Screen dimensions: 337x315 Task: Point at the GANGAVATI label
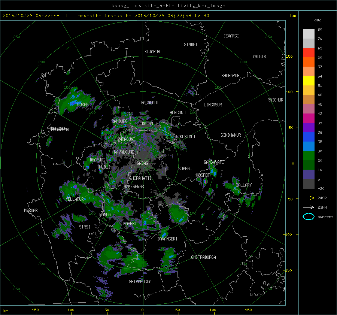tap(214, 162)
